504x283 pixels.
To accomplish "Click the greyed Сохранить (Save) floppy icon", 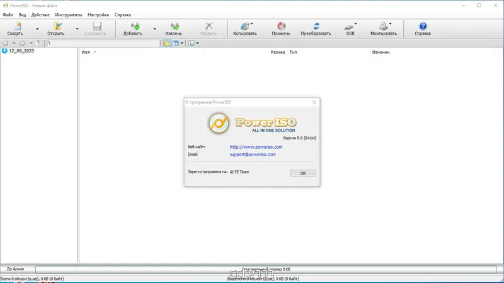I will click(x=97, y=26).
